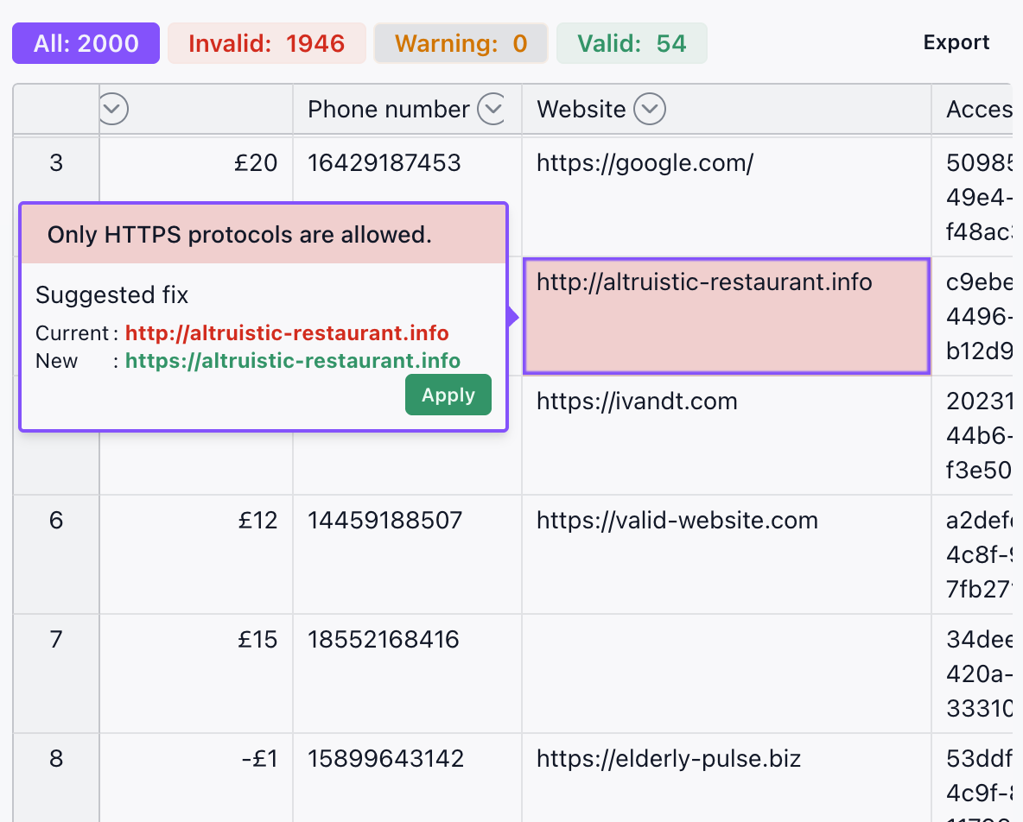The image size is (1023, 822).
Task: Filter to show only Invalid rows
Action: (x=266, y=41)
